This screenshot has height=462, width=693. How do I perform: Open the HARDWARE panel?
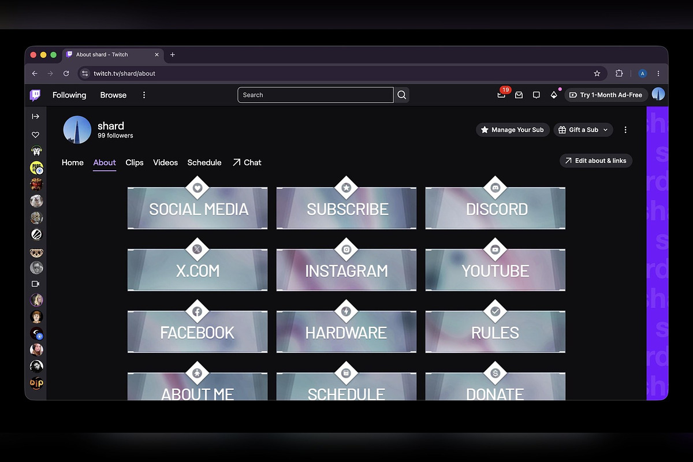(x=346, y=327)
